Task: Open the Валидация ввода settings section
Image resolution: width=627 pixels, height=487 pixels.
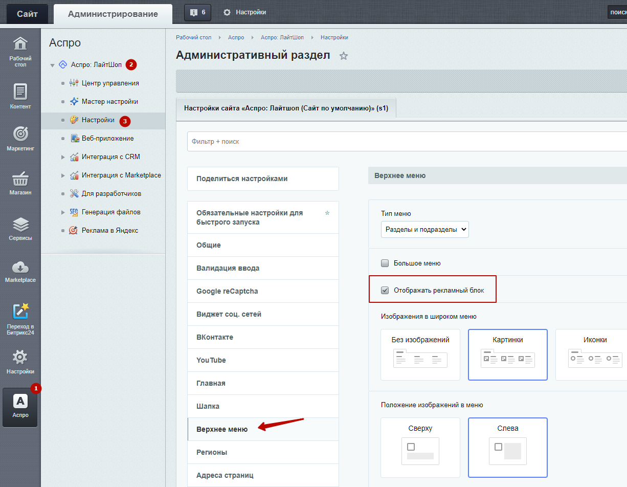Action: click(x=263, y=268)
